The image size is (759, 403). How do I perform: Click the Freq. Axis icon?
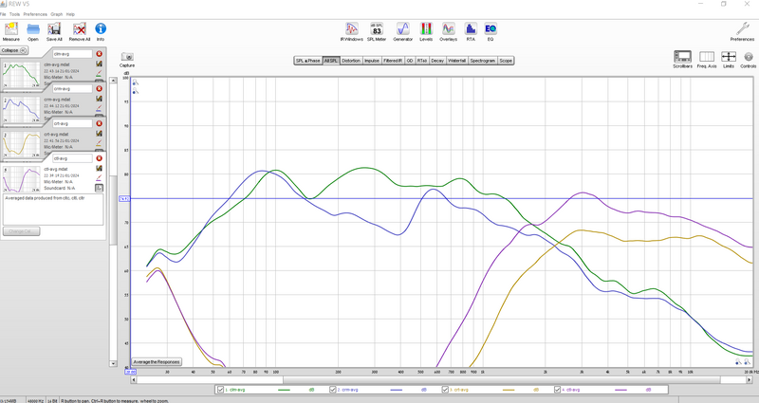707,57
